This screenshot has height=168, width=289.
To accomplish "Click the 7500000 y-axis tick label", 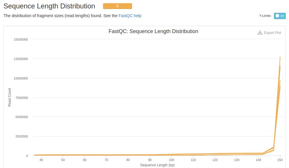I will pyautogui.click(x=22, y=98).
